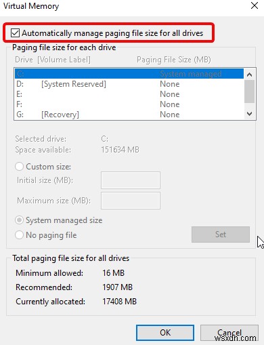
Task: Close the Virtual Memory dialog
Action: [x=255, y=6]
